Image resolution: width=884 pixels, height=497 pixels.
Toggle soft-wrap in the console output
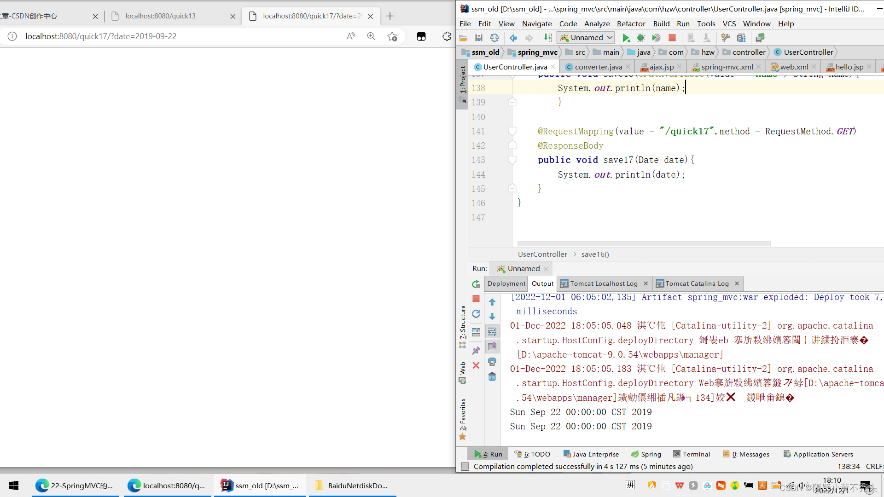tap(492, 331)
